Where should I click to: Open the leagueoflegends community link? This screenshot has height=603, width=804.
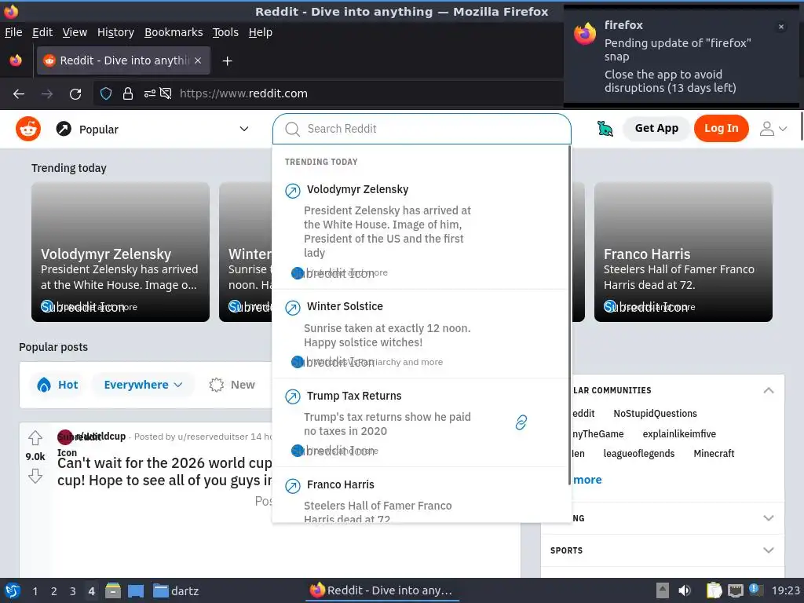click(x=639, y=453)
